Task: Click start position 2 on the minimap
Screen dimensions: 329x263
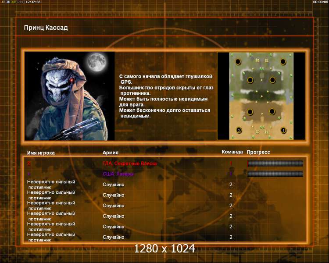Action: coord(239,130)
